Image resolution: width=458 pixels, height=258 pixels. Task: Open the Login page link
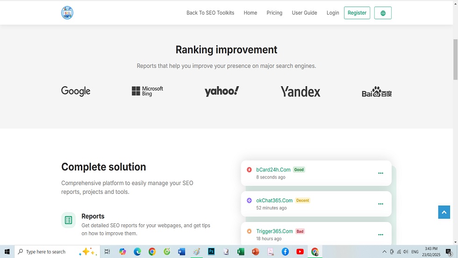point(333,13)
